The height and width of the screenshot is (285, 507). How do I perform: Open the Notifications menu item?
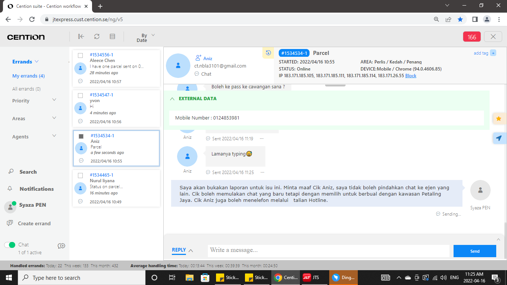(36, 189)
